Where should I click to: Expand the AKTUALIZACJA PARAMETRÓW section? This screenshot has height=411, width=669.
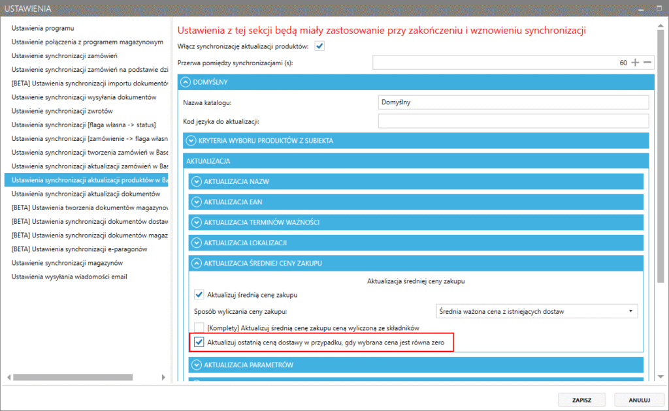[196, 364]
